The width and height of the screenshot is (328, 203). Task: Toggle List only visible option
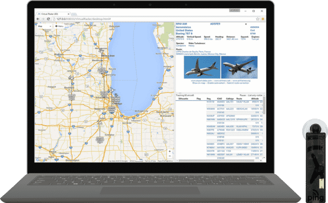tap(255, 95)
